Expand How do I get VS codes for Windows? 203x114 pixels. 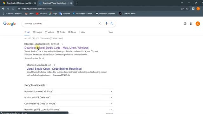tap(69, 110)
